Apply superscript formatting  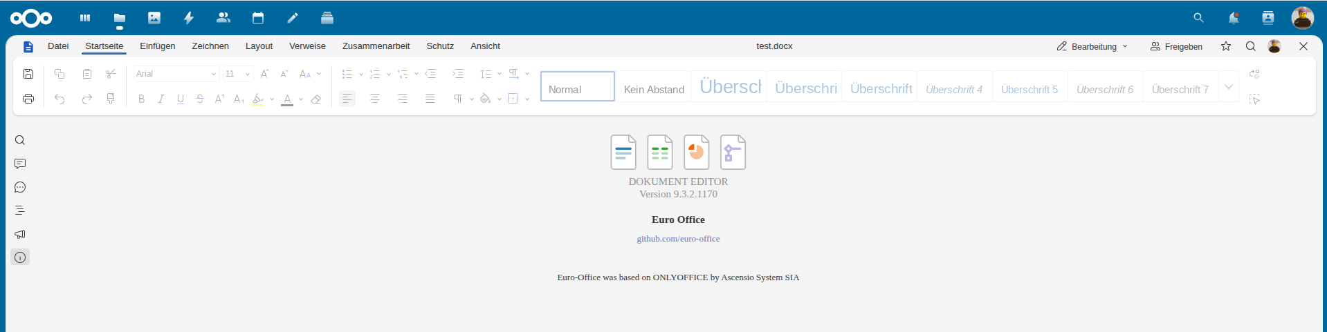coord(219,99)
